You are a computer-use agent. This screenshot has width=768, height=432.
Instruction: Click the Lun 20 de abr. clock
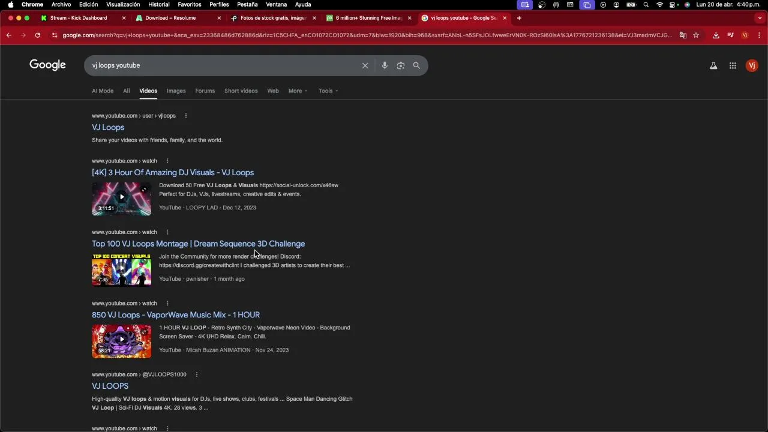[730, 4]
